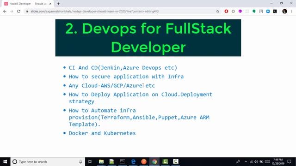The width and height of the screenshot is (296, 166).
Task: Open the network status tray icon
Action: pos(251,162)
